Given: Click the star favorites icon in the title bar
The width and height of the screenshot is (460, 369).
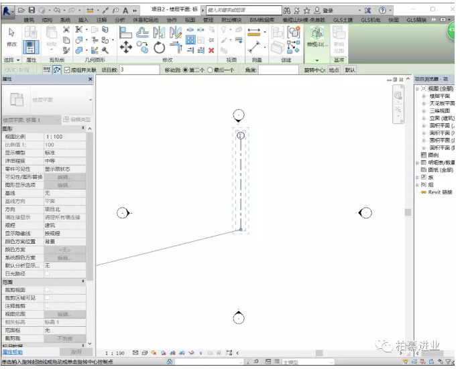Looking at the screenshot, I should 306,11.
